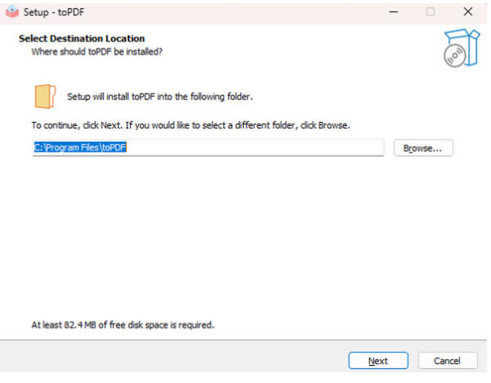491x383 pixels.
Task: Click blank white area below the path field
Action: [x=243, y=235]
